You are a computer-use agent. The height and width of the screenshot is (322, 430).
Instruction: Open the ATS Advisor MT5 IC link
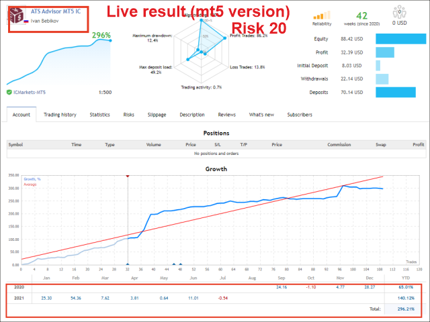tap(56, 11)
